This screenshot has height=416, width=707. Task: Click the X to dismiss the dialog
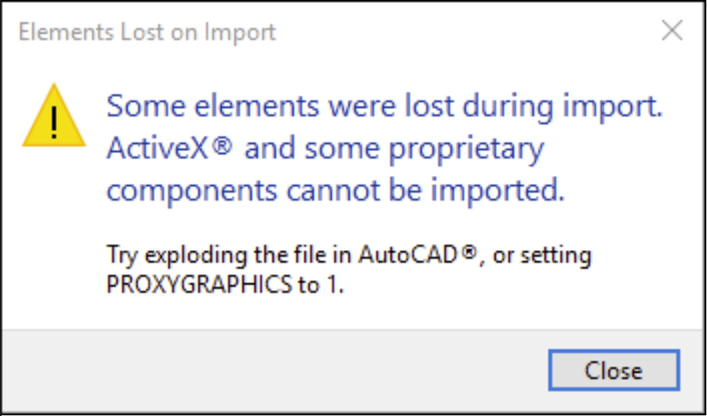[672, 31]
